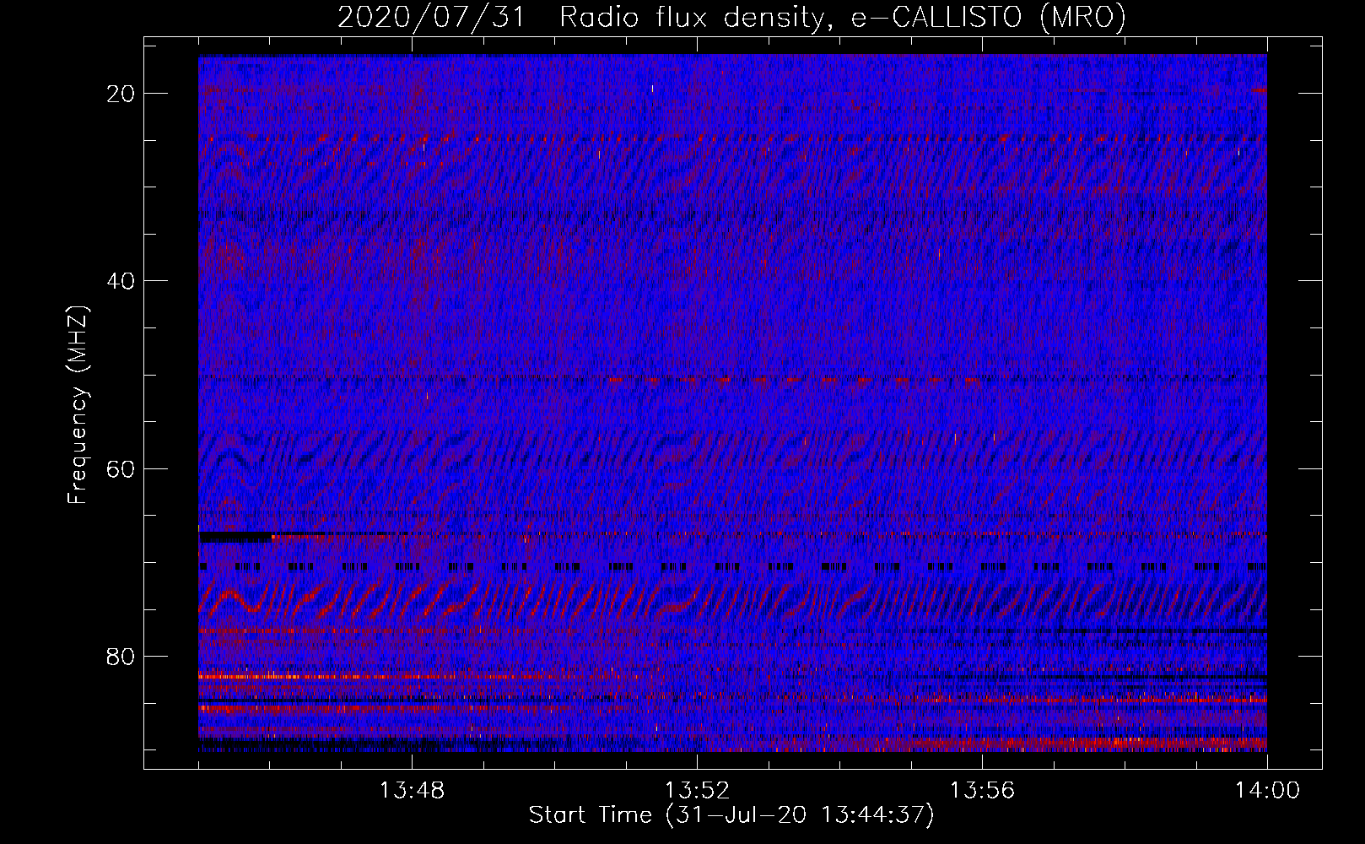Select the 14:00 time tick label

(1267, 791)
